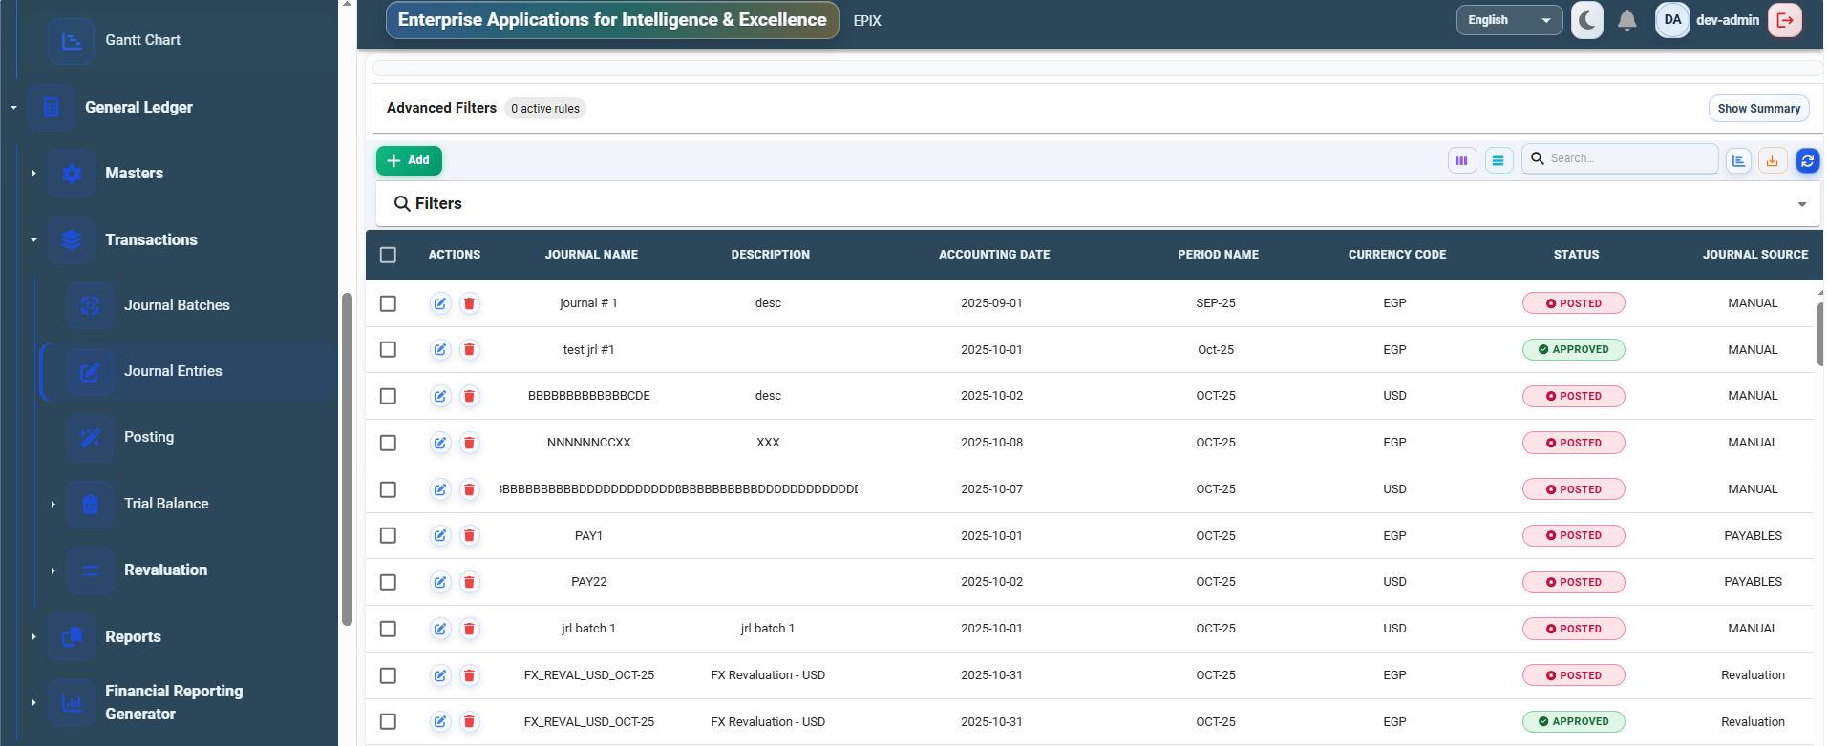1828x746 pixels.
Task: Delete the 'jrl batch 1' entry
Action: click(469, 629)
